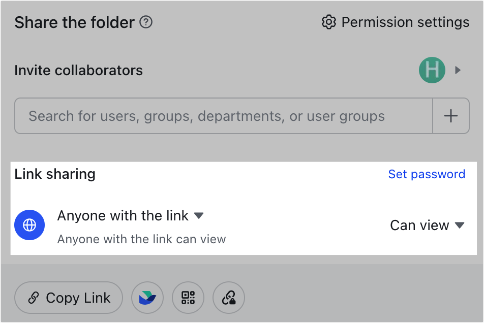Screen dimensions: 484x323
Task: Open the Anyone with the link dropdown
Action: [130, 215]
